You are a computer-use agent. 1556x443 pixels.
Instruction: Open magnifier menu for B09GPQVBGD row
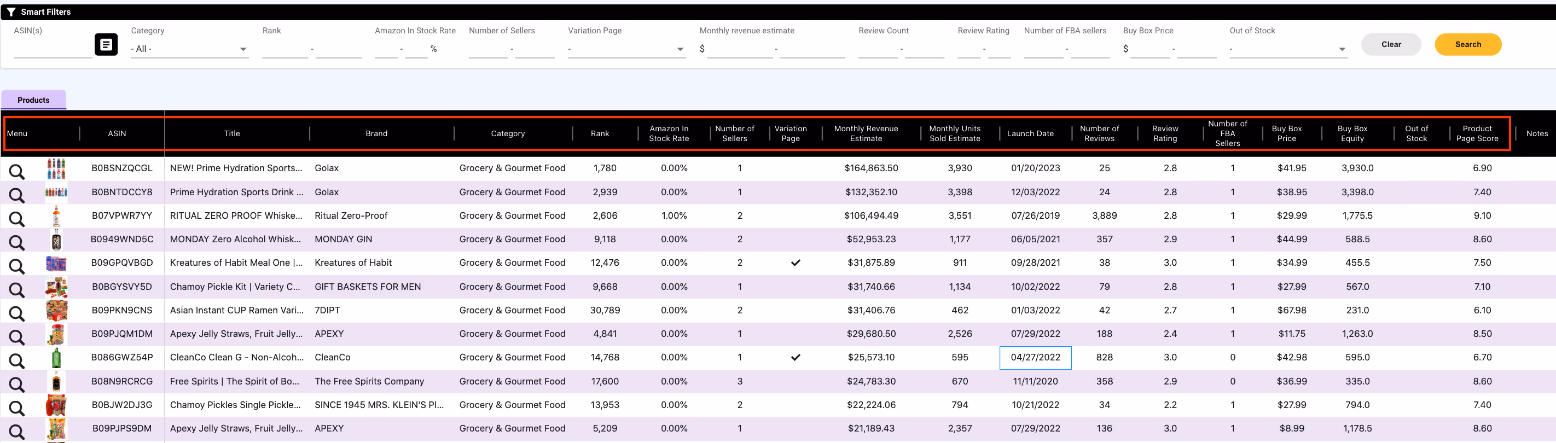point(17,266)
